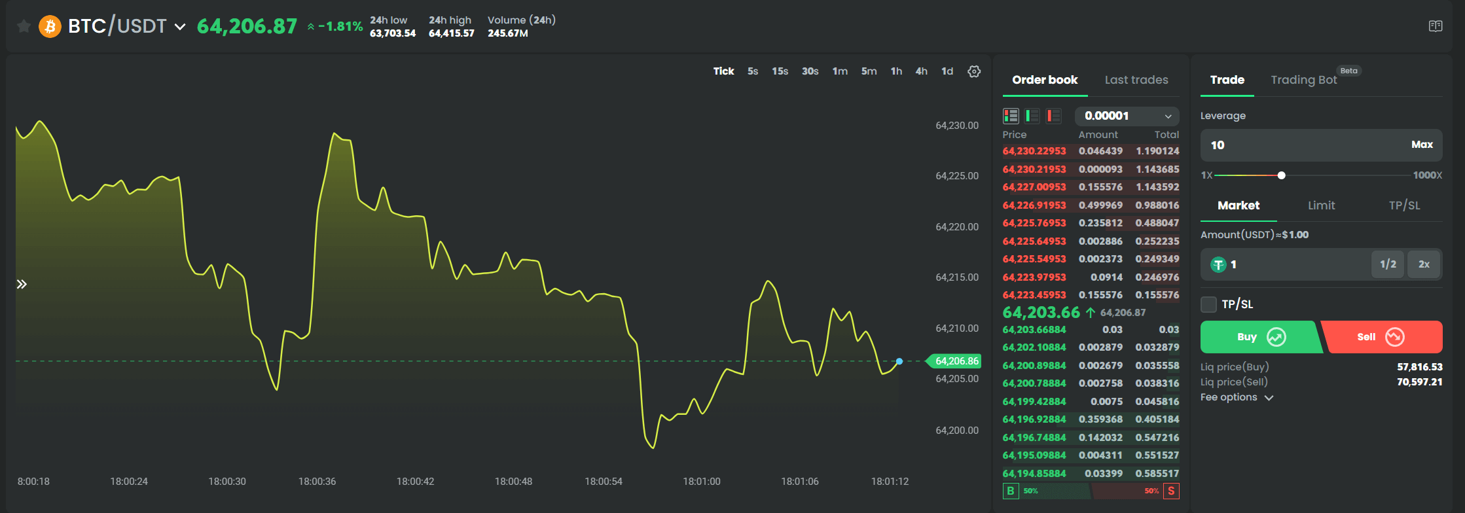Switch chart interval to 1h

click(896, 71)
